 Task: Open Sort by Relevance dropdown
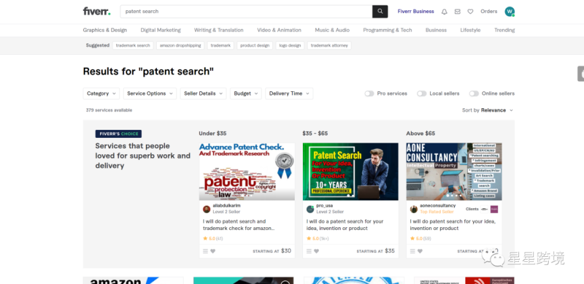(487, 110)
